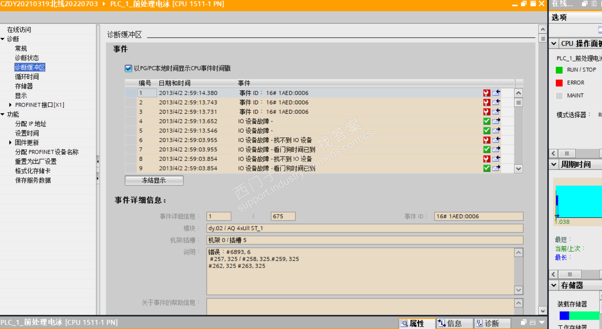The height and width of the screenshot is (329, 602).
Task: Click the red error status icon in event row 8
Action: 487,159
